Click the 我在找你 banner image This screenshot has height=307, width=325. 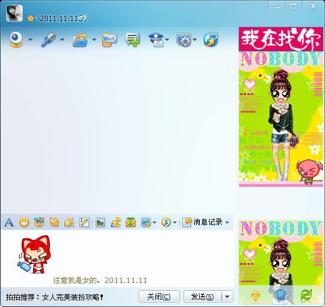click(281, 39)
